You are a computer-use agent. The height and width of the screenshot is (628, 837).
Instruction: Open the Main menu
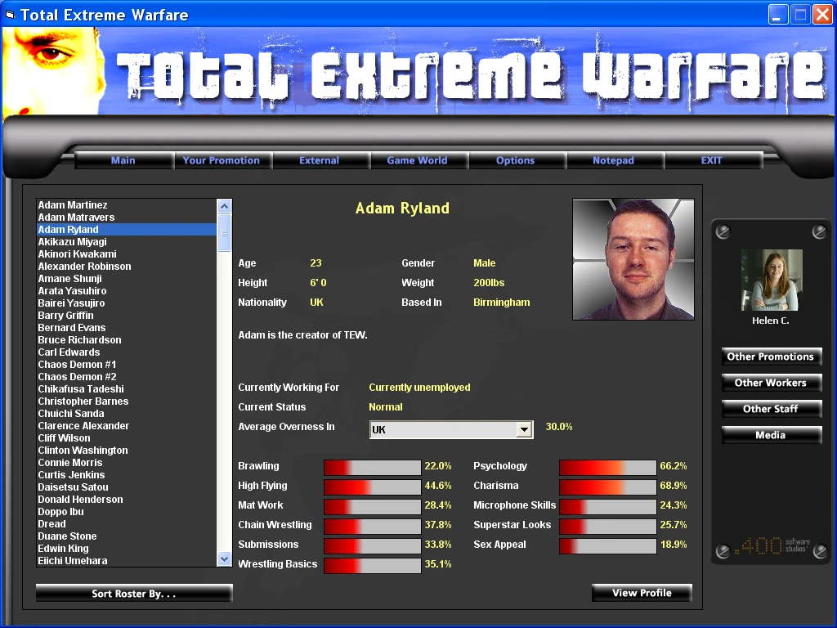(123, 160)
